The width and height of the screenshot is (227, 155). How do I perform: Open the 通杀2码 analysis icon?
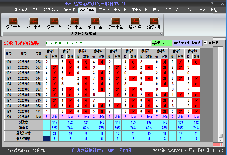[x=154, y=21]
